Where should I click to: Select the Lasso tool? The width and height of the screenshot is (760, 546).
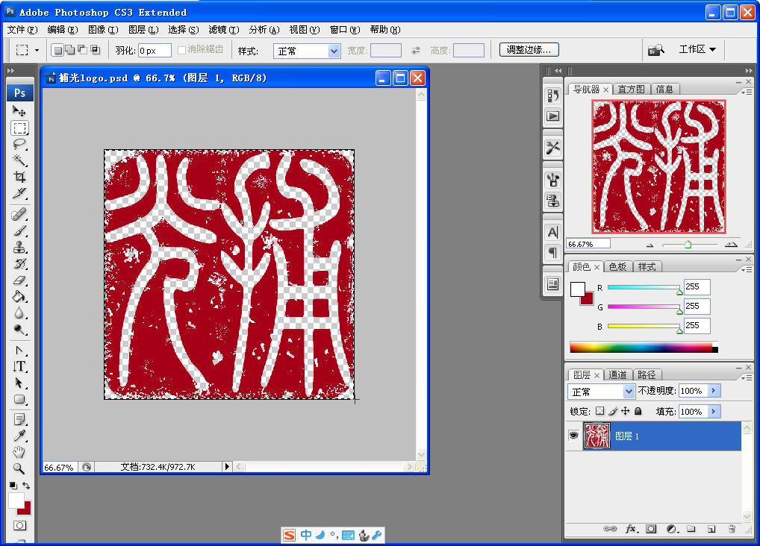point(19,144)
